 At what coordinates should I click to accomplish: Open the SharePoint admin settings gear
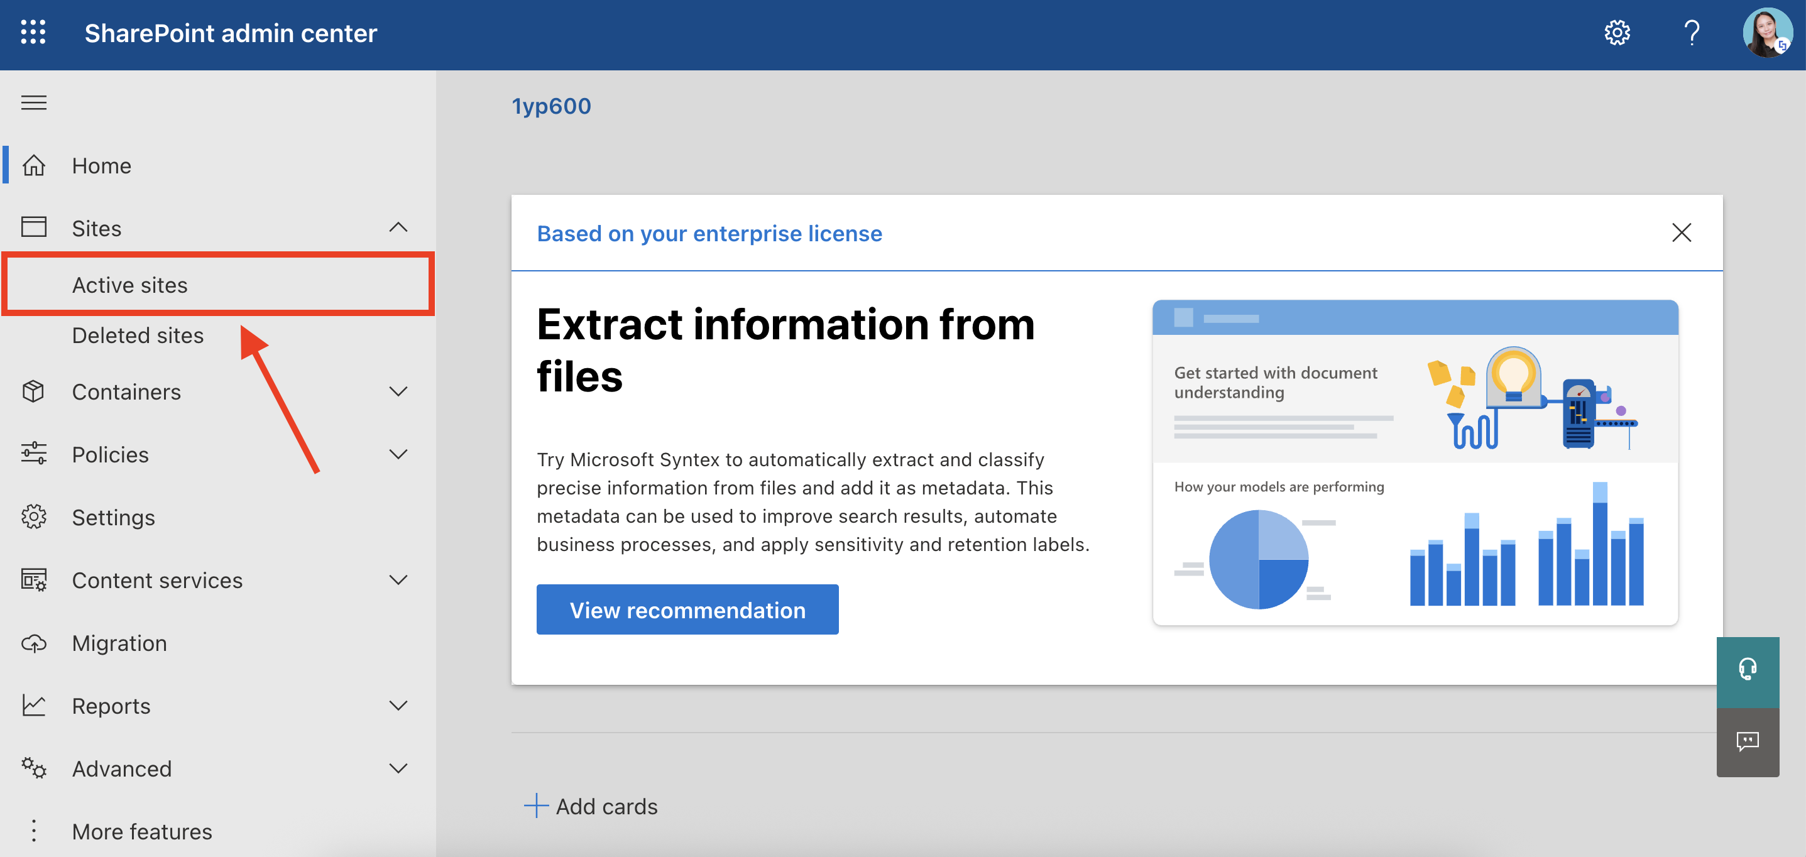[1617, 32]
